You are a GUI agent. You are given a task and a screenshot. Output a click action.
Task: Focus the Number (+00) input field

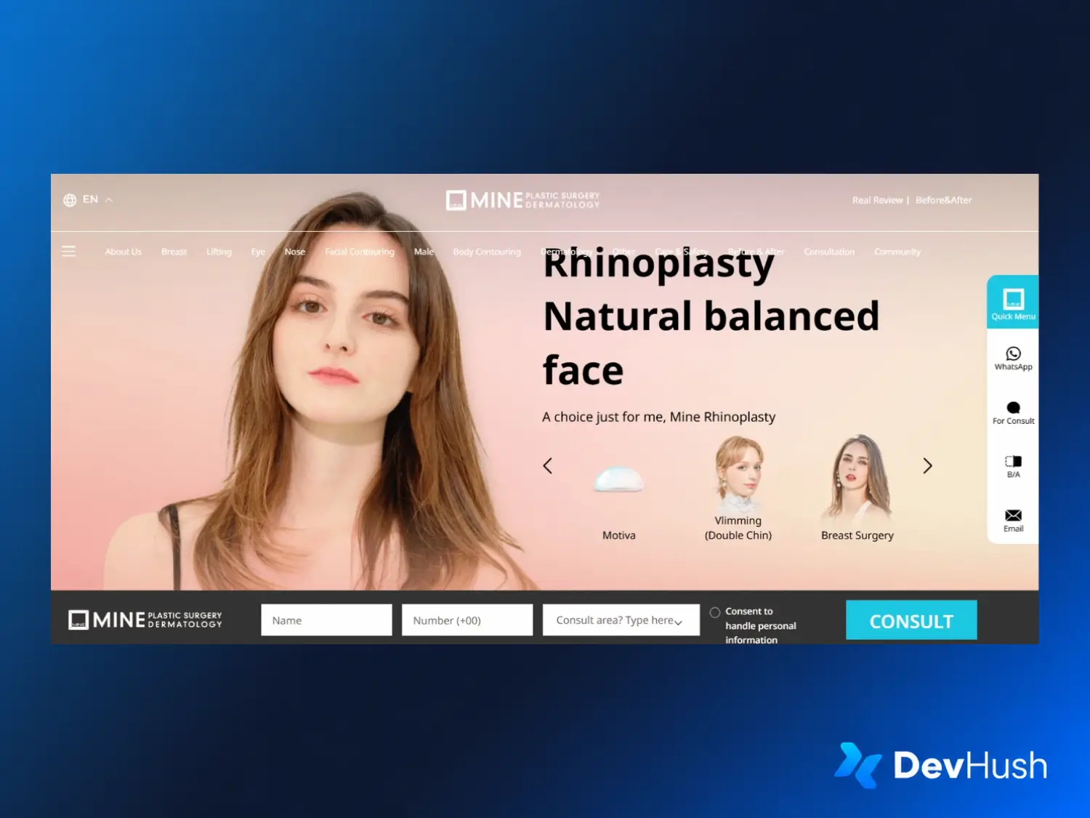[467, 620]
